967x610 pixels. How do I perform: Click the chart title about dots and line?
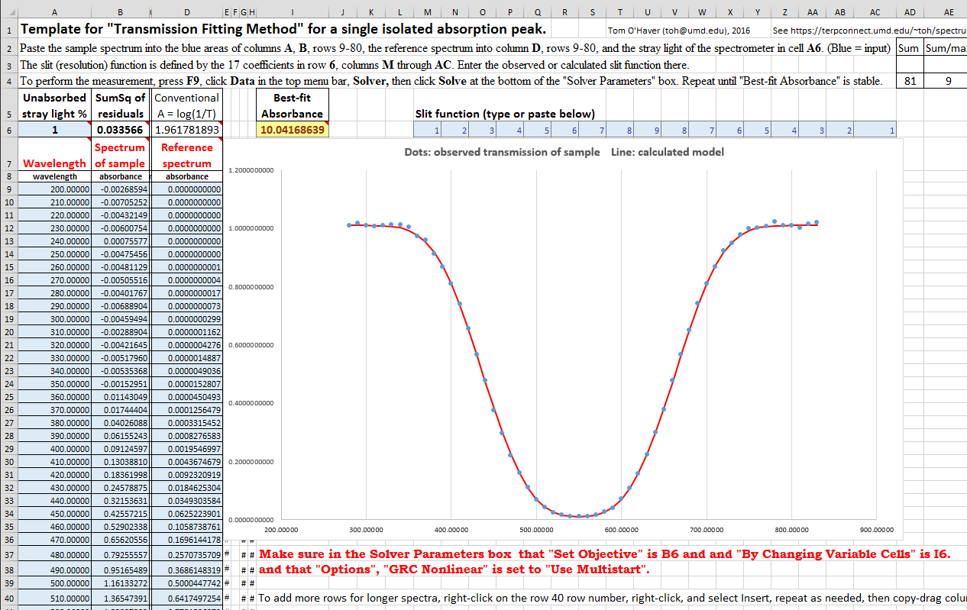564,152
